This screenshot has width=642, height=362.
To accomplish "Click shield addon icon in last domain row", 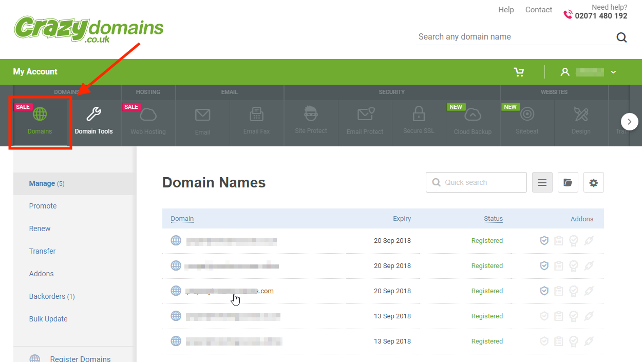I will click(544, 341).
